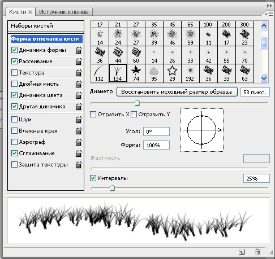This screenshot has width=275, height=259.
Task: Check the Отразить X option
Action: (x=93, y=115)
